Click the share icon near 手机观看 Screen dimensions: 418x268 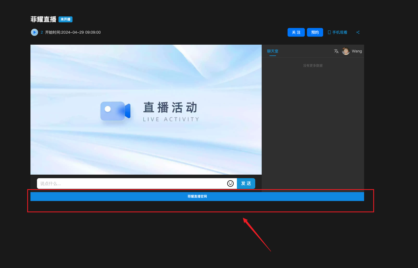358,32
